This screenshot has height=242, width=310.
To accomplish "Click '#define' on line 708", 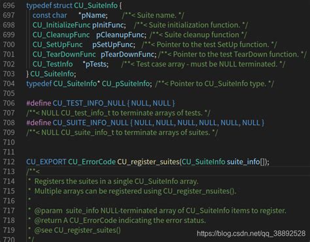I will [39, 123].
